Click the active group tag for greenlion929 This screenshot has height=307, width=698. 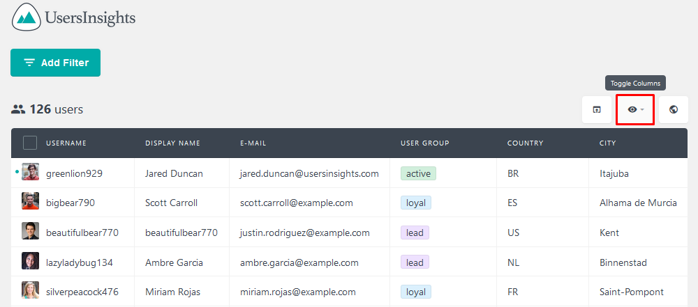pos(418,173)
